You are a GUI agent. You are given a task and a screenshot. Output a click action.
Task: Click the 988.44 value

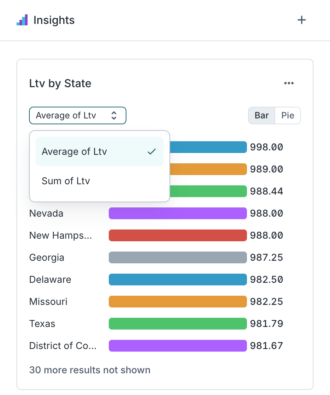click(266, 191)
